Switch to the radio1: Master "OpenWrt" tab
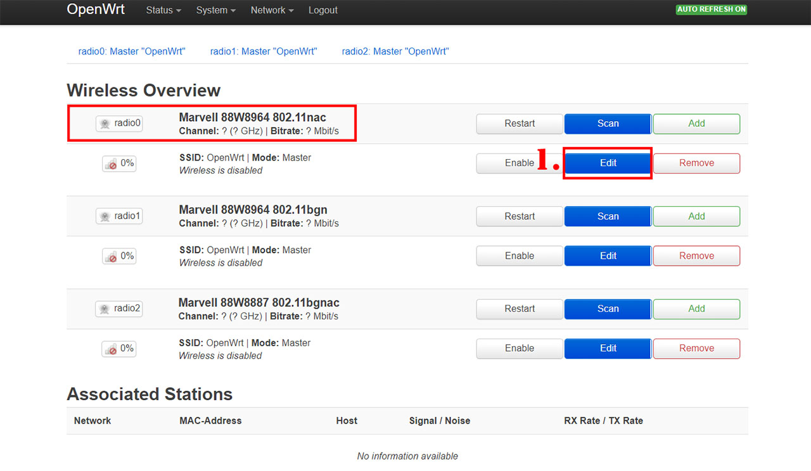The height and width of the screenshot is (471, 811). pos(264,51)
